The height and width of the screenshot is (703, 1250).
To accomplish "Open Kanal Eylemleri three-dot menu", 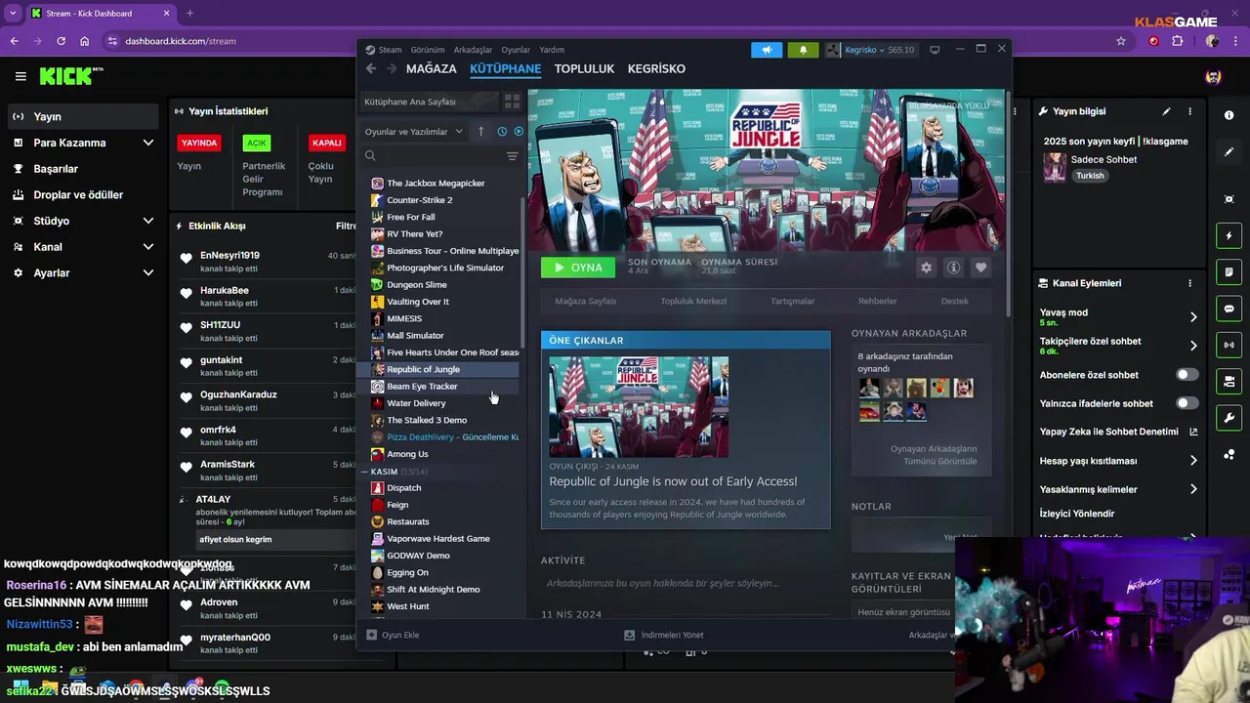I will (x=1189, y=283).
